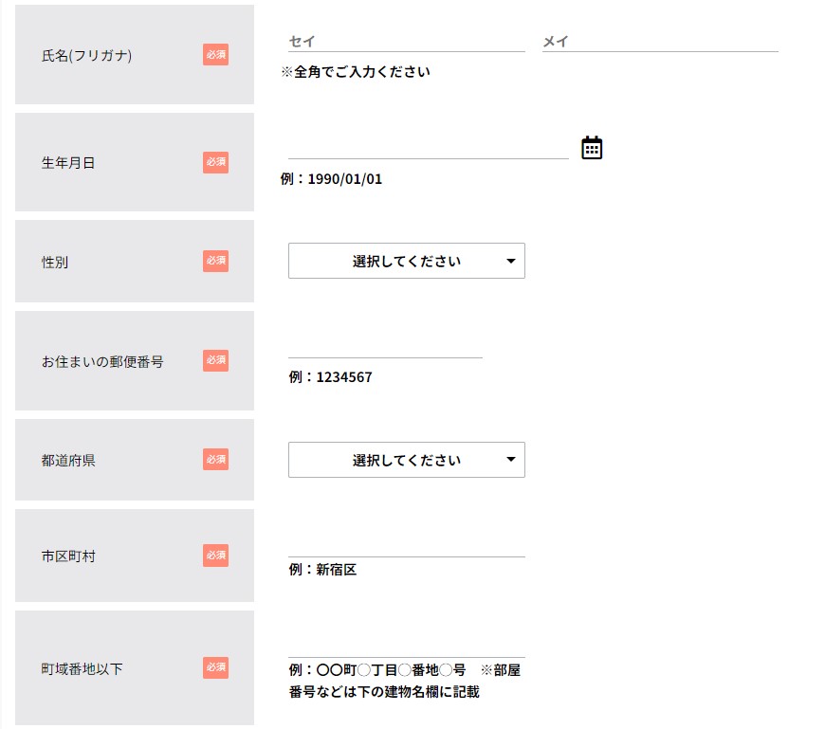Screen dimensions: 825x729
Task: Open the birth date calendar picker
Action: coord(592,147)
